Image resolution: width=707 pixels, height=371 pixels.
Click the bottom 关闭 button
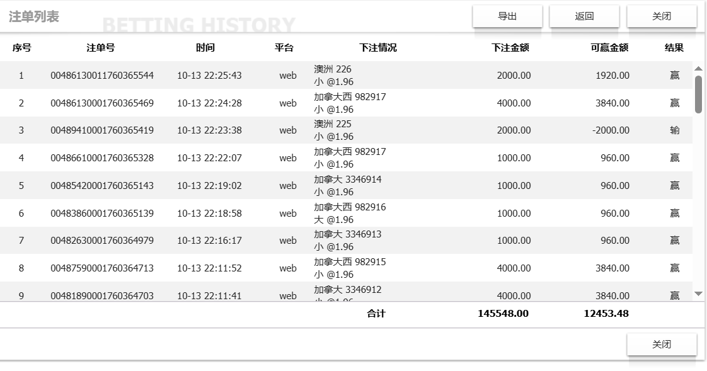click(662, 345)
